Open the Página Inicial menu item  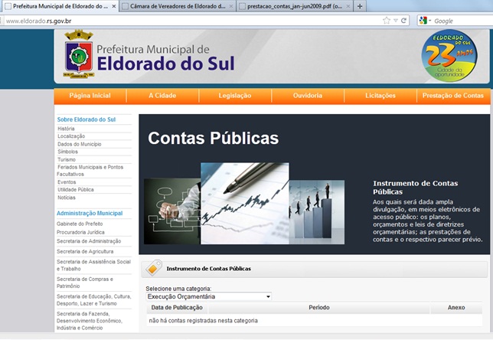[x=90, y=96]
